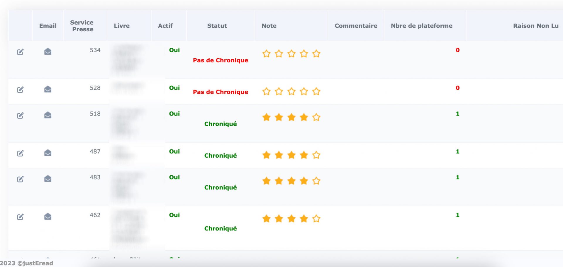Open the edit icon for row 462

(20, 217)
